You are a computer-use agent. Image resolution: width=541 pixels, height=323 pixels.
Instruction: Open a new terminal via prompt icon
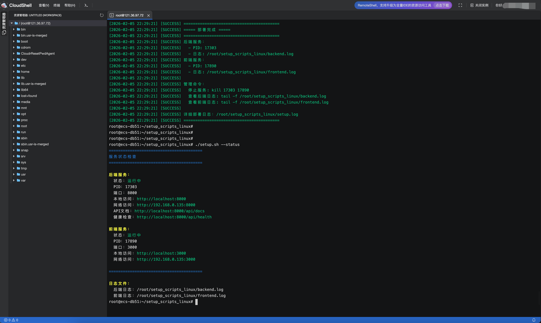tap(86, 5)
